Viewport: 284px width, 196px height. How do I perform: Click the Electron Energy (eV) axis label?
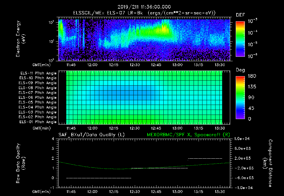[21, 39]
